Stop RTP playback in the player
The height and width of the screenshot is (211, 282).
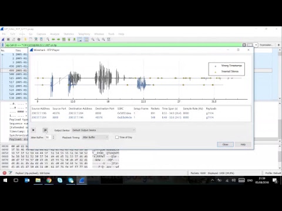(45, 130)
